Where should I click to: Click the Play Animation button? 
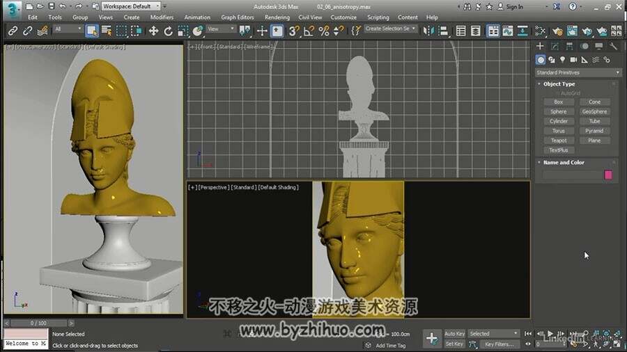tap(550, 334)
